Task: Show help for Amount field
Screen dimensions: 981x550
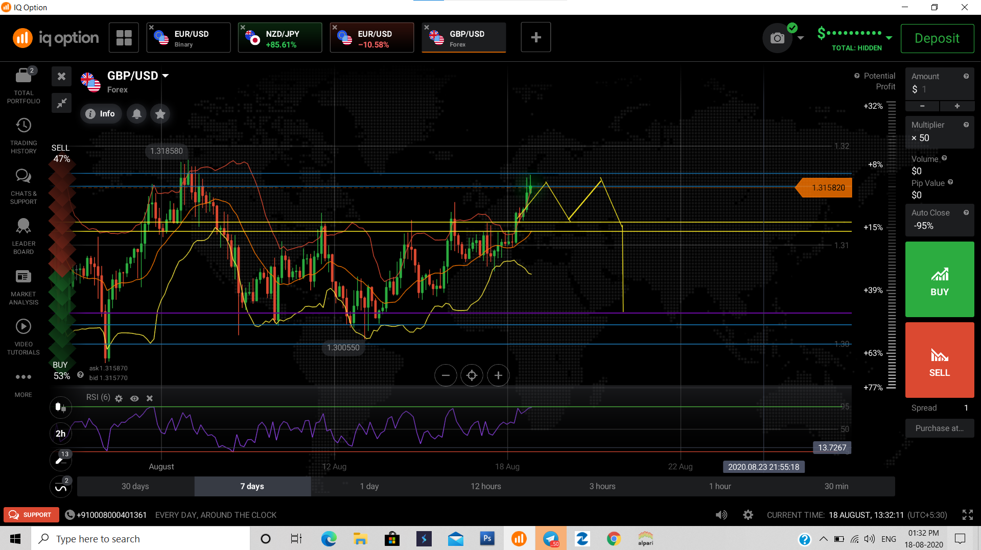Action: [x=966, y=76]
